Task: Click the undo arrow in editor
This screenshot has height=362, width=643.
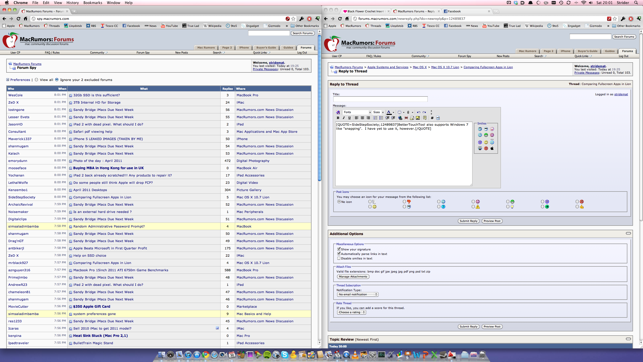Action: [418, 112]
